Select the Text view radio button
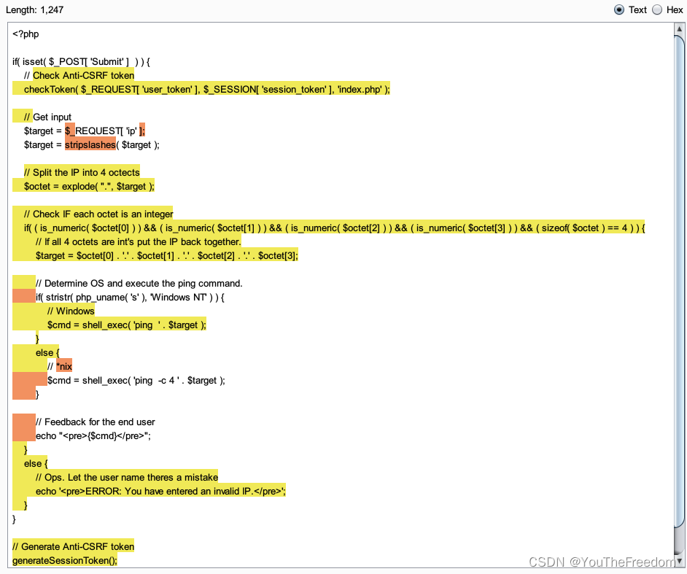687x574 pixels. click(x=618, y=9)
